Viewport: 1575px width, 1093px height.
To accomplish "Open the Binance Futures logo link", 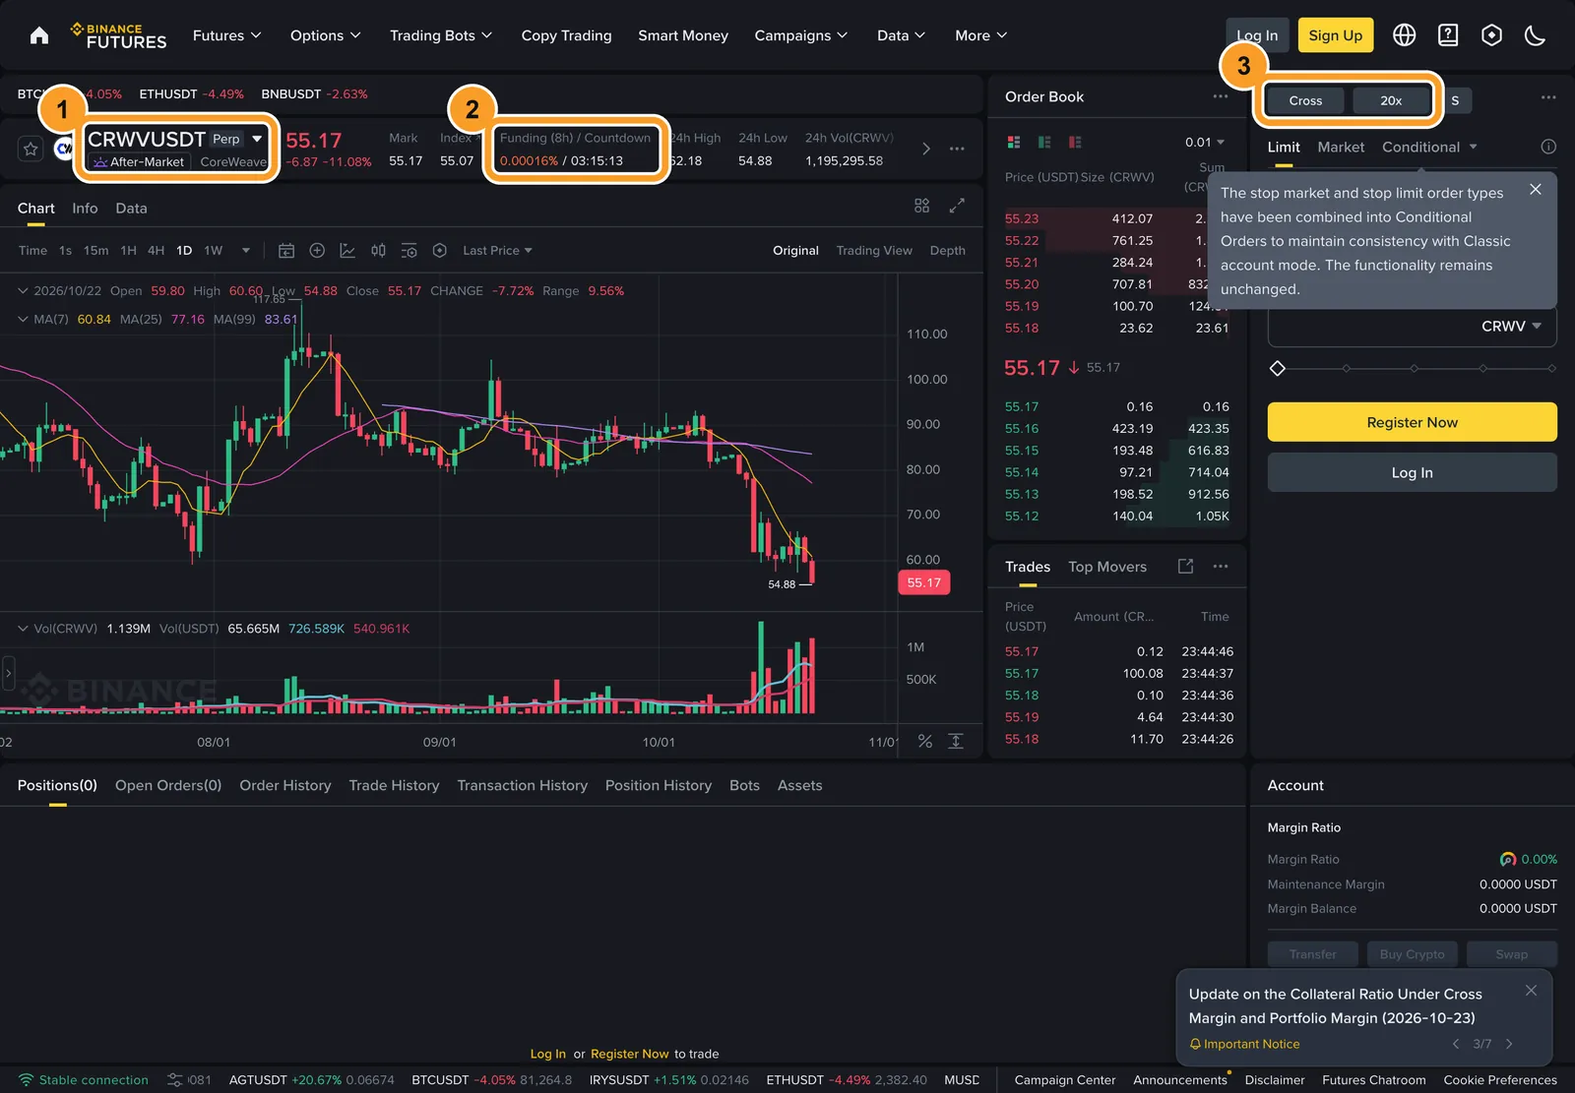I will (x=118, y=35).
